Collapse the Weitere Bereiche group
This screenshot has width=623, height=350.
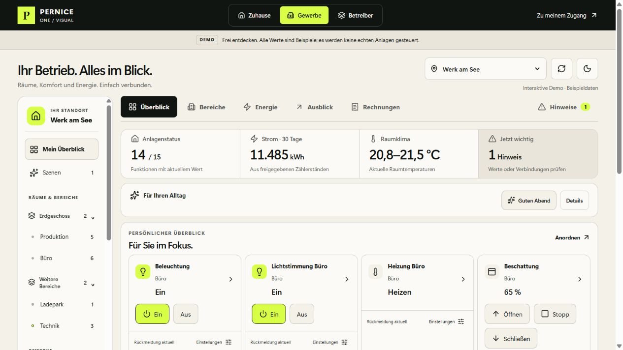point(93,284)
